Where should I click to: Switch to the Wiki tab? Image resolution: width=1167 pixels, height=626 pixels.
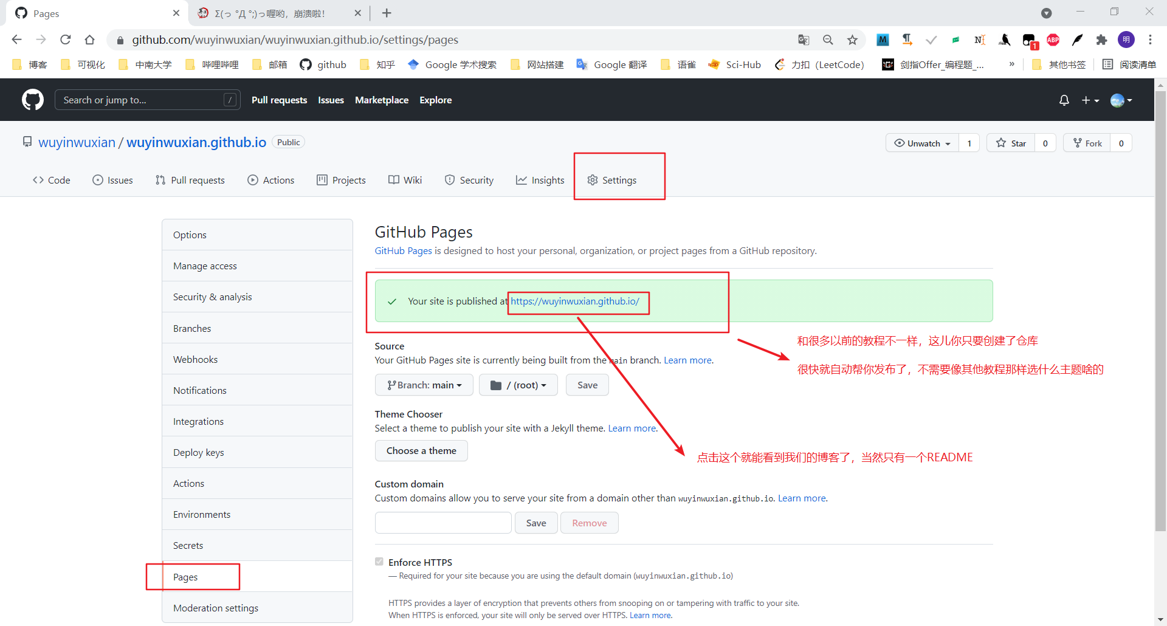tap(405, 180)
